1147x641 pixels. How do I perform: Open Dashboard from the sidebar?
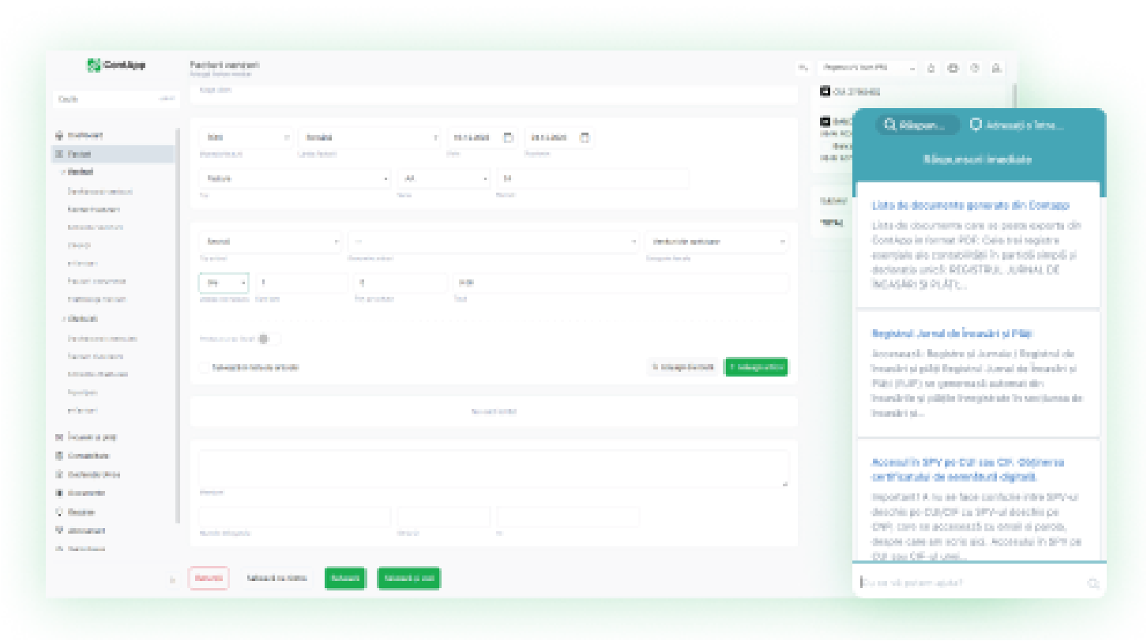(x=85, y=135)
